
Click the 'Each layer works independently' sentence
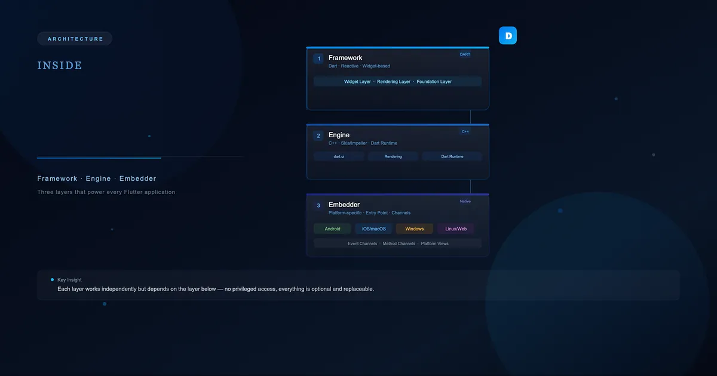pyautogui.click(x=216, y=289)
